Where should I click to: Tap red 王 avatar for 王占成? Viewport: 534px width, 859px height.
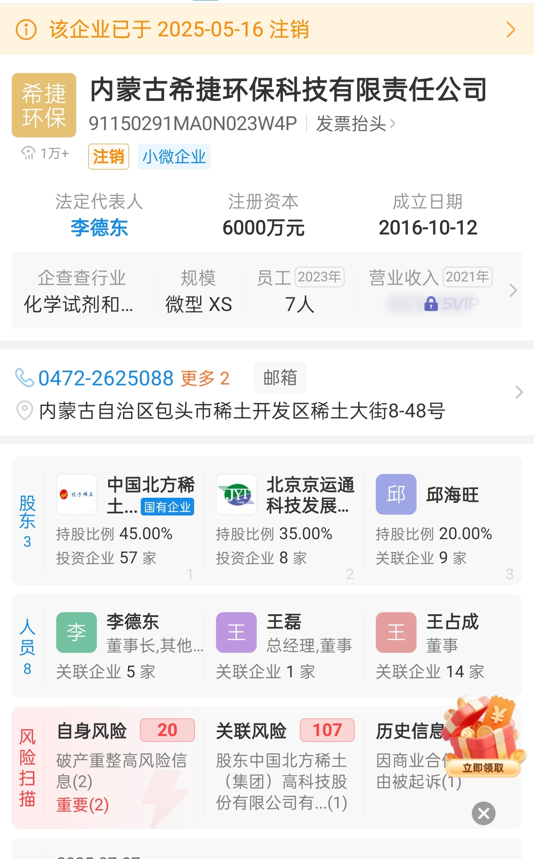tap(396, 633)
